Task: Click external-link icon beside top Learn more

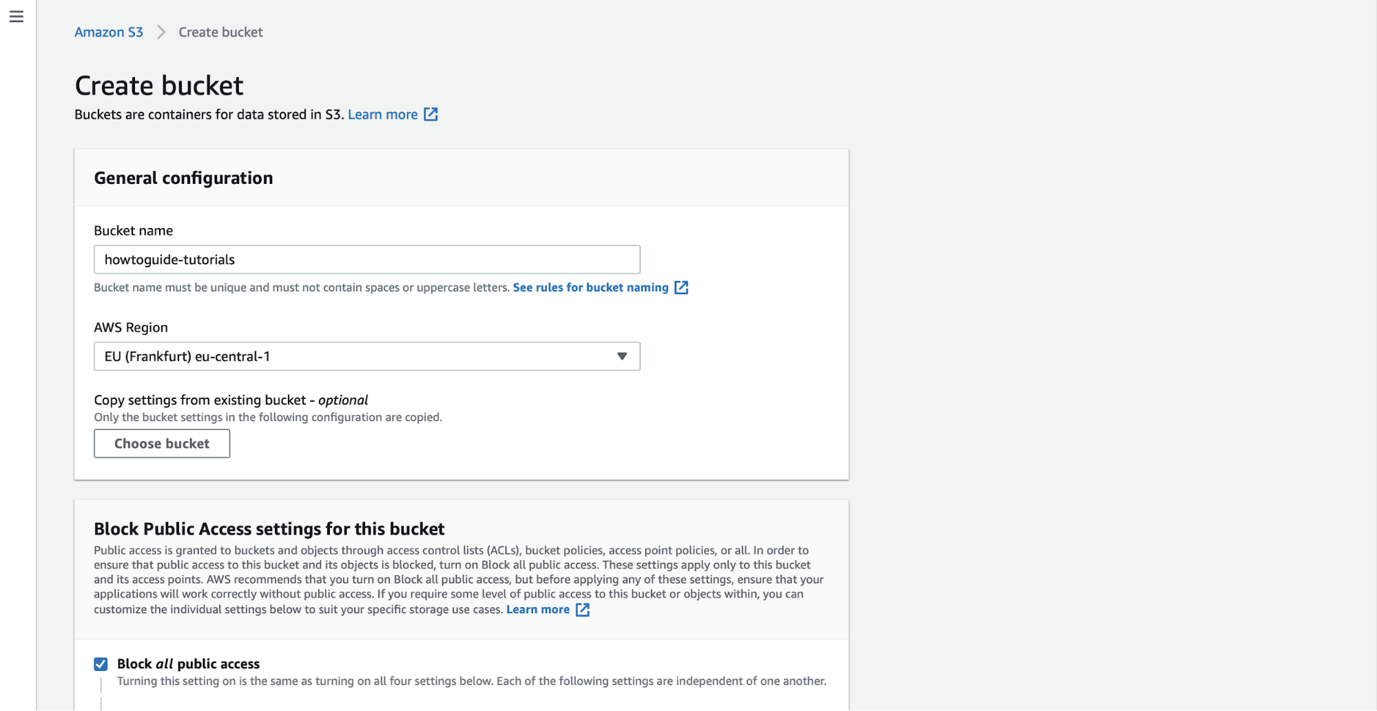Action: tap(431, 114)
